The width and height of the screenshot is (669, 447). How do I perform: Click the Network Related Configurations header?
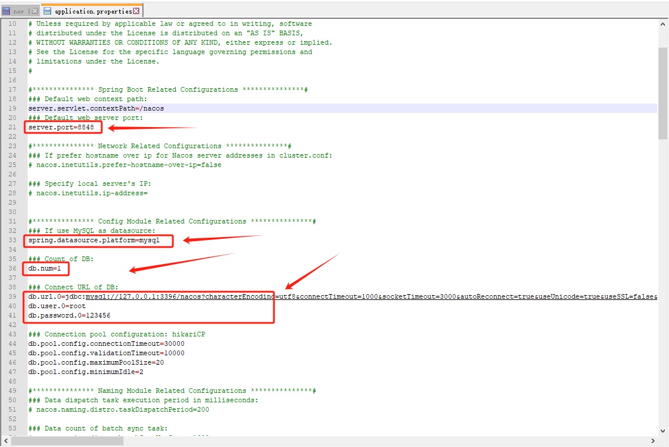[160, 146]
